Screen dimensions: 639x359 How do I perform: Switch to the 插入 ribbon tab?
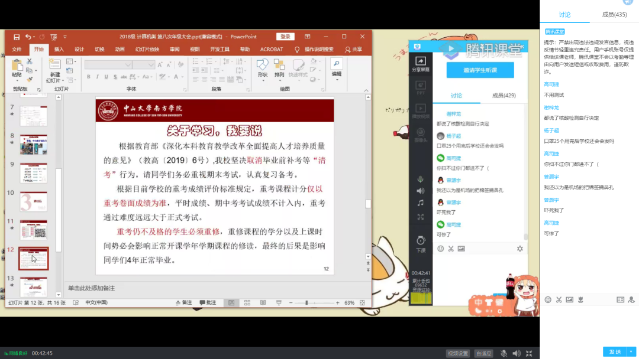(59, 50)
